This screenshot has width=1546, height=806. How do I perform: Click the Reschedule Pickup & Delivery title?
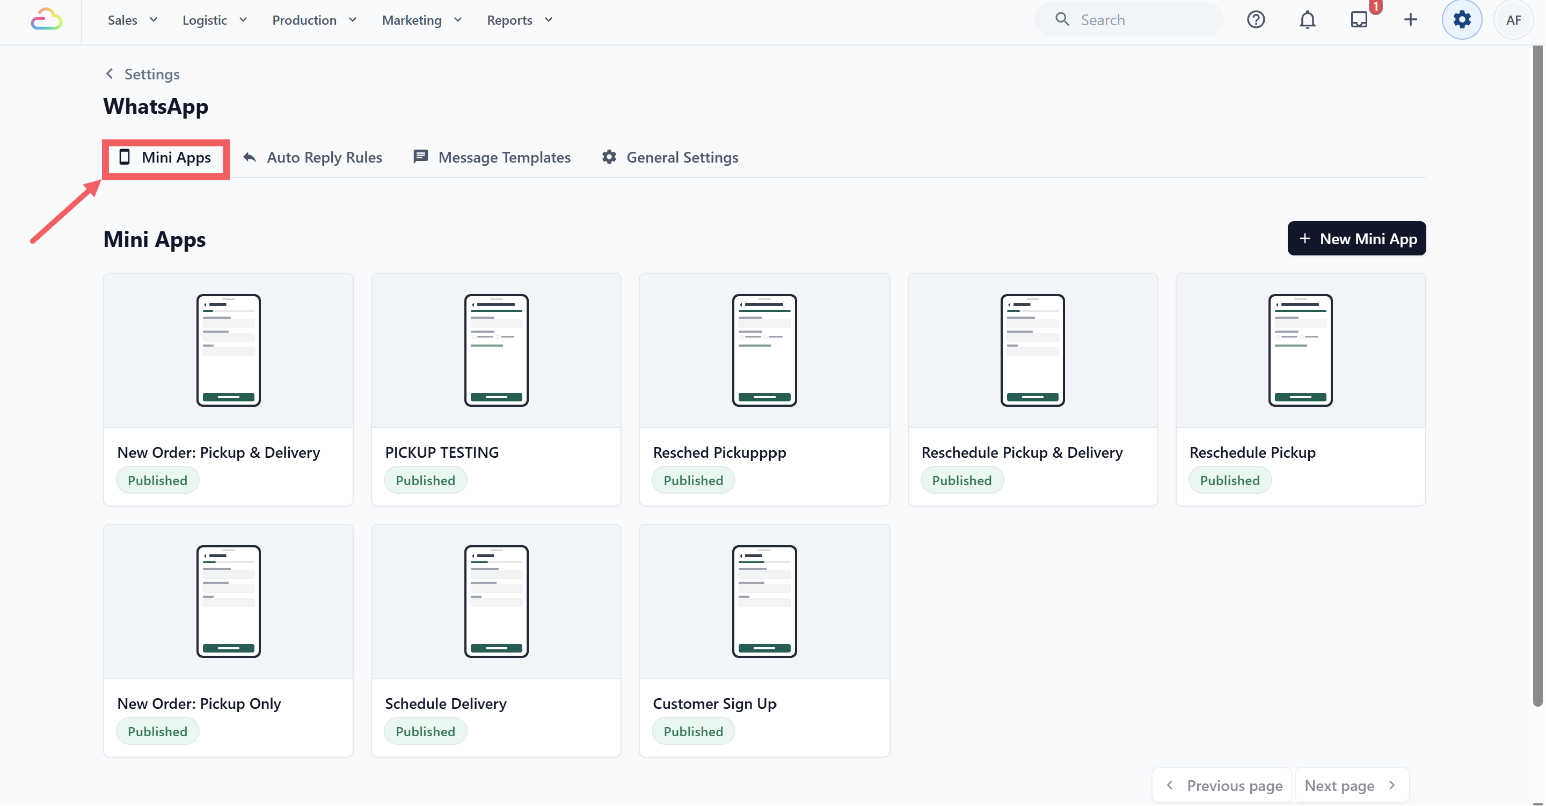point(1022,452)
